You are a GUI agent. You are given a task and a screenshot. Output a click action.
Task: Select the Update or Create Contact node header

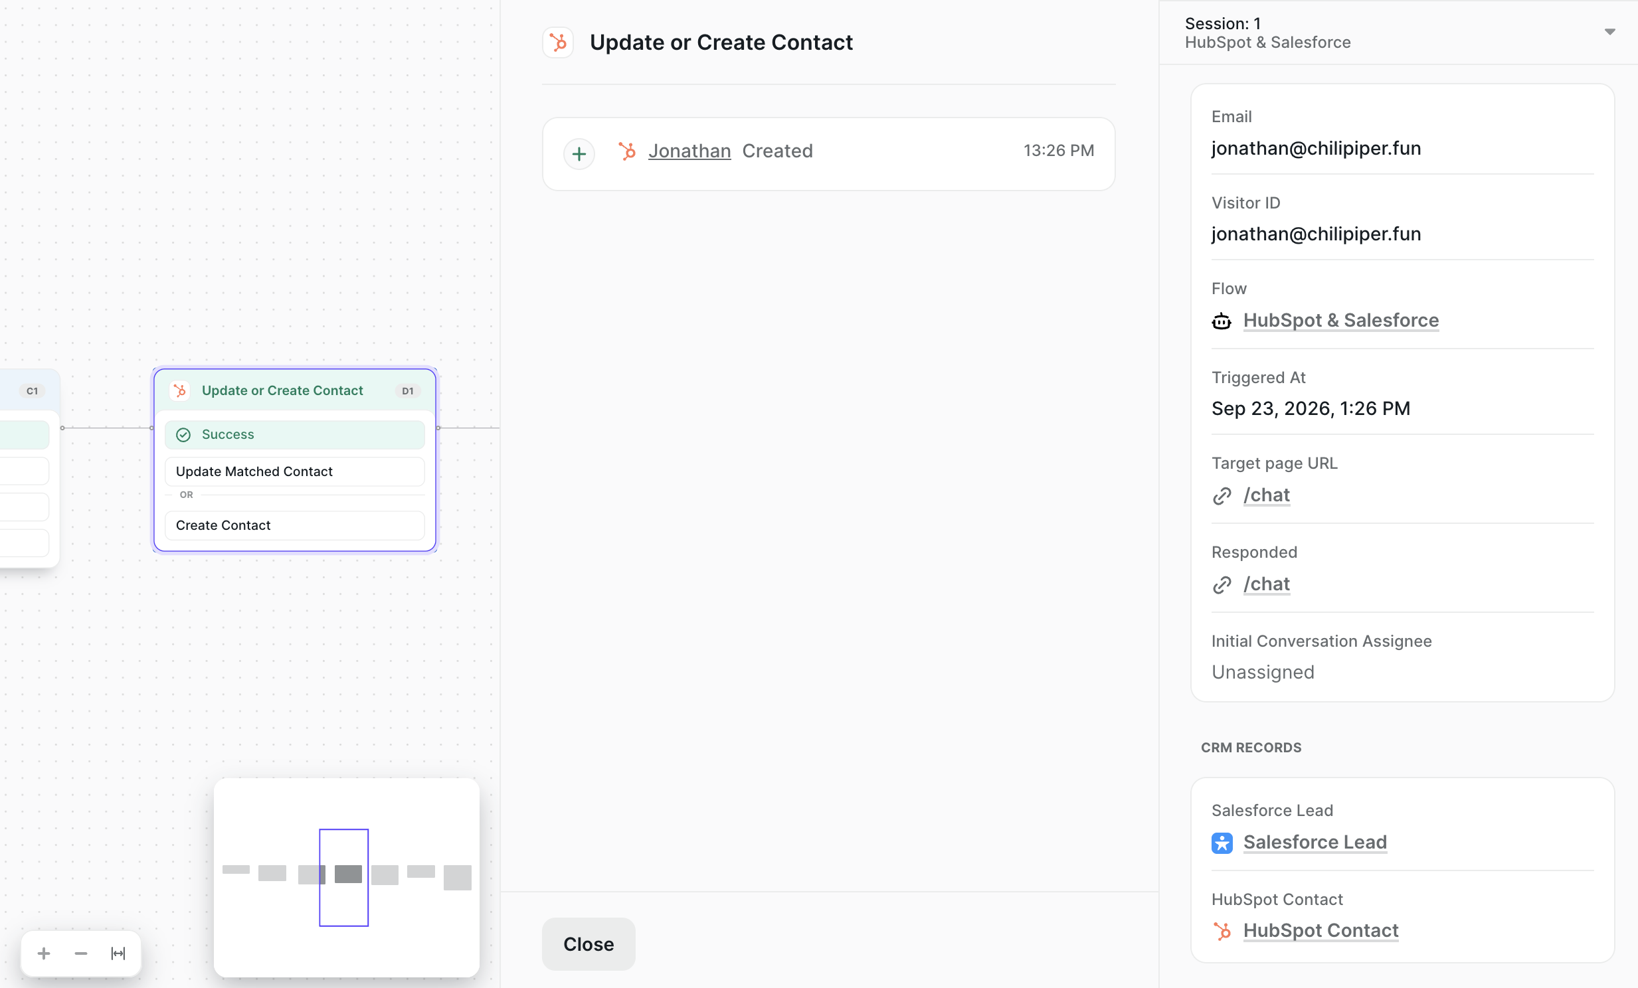[x=295, y=390]
